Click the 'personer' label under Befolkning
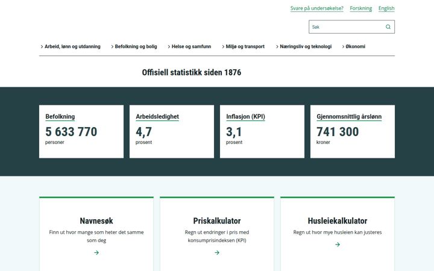 pyautogui.click(x=54, y=142)
